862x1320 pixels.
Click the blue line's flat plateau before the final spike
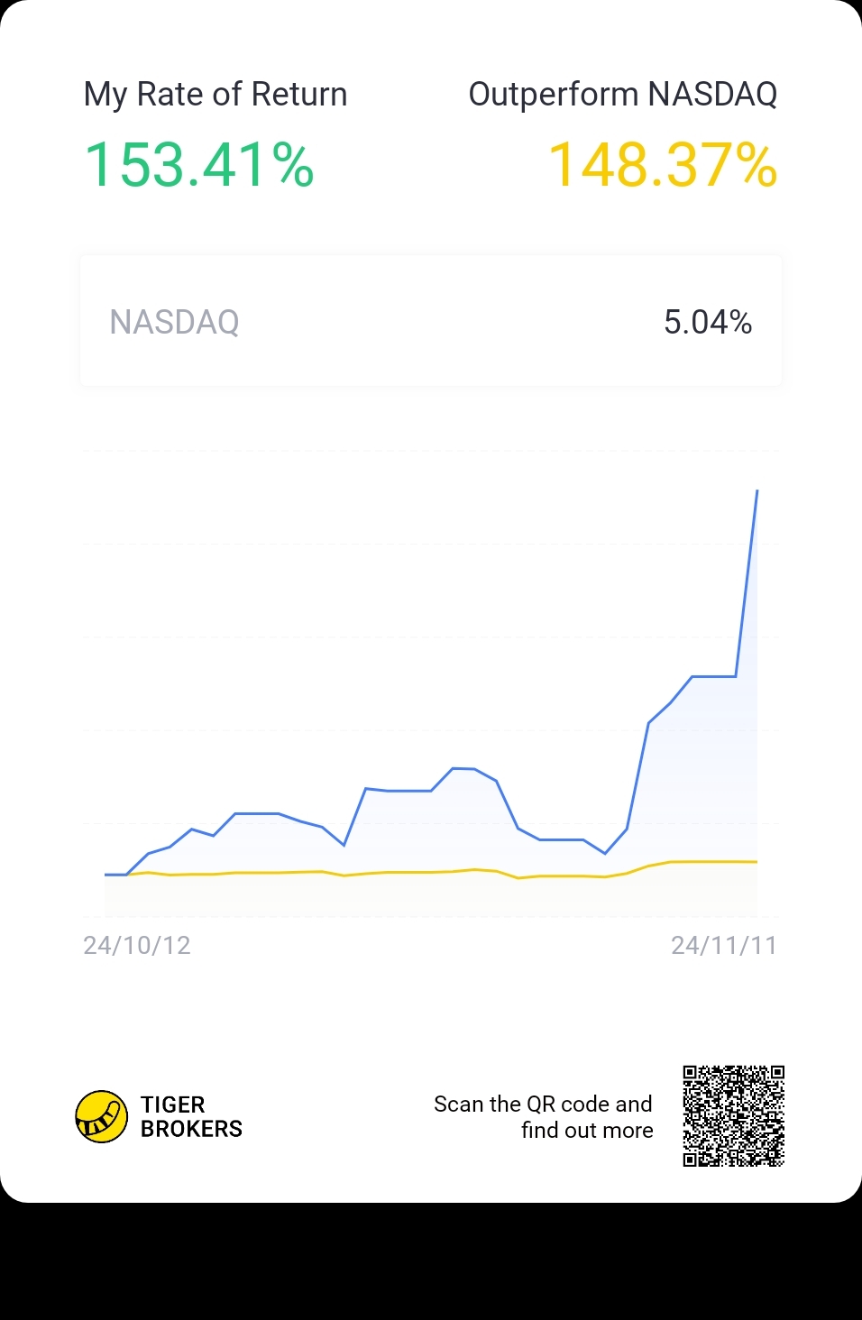click(x=714, y=676)
